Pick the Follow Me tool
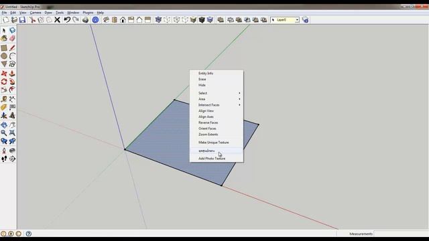This screenshot has height=241, width=429. tap(12, 82)
